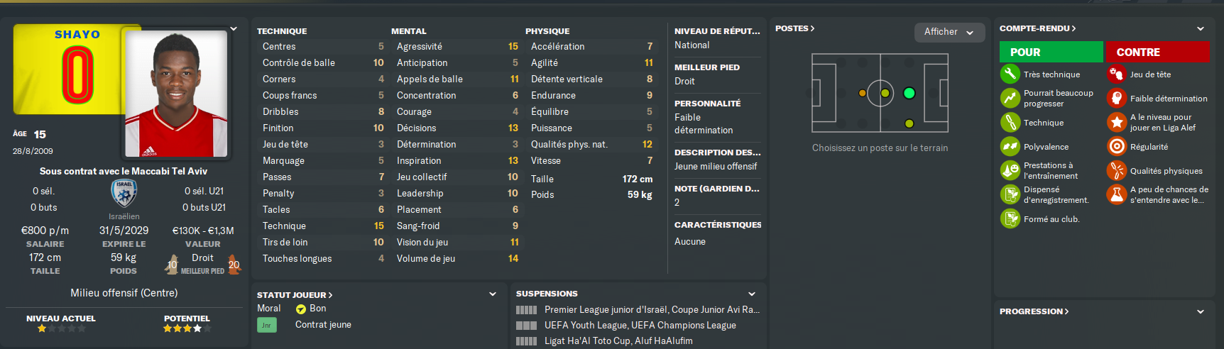Click the Faible détermination icon

pyautogui.click(x=1116, y=98)
